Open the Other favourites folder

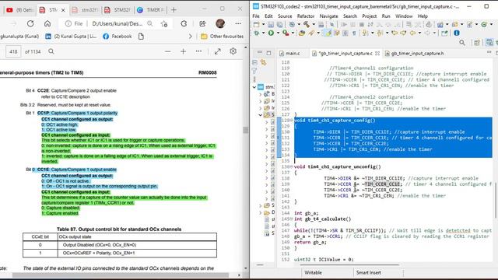[x=223, y=37]
